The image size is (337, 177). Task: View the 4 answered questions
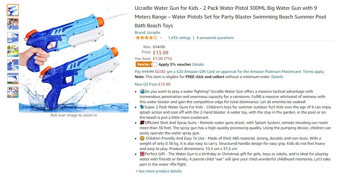click(x=215, y=38)
